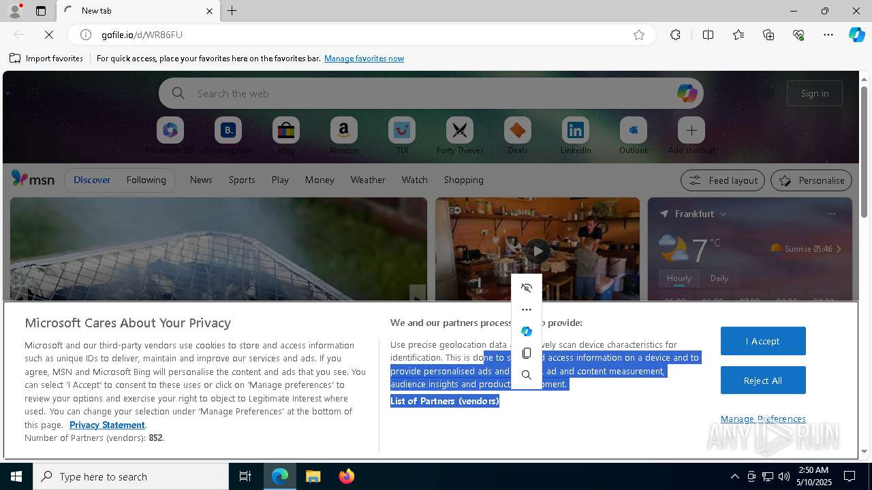The height and width of the screenshot is (490, 872).
Task: Open Booking.com shortcut
Action: pos(228,135)
